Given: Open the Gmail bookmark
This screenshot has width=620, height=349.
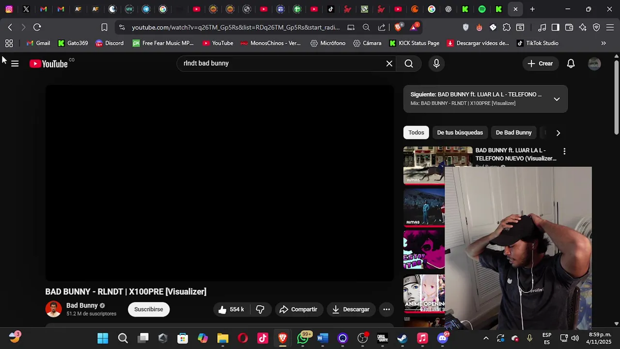Looking at the screenshot, I should 38,43.
